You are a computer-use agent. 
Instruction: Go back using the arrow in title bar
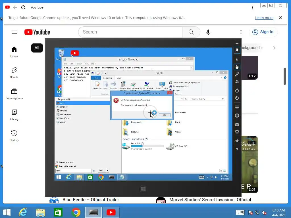[15, 7]
